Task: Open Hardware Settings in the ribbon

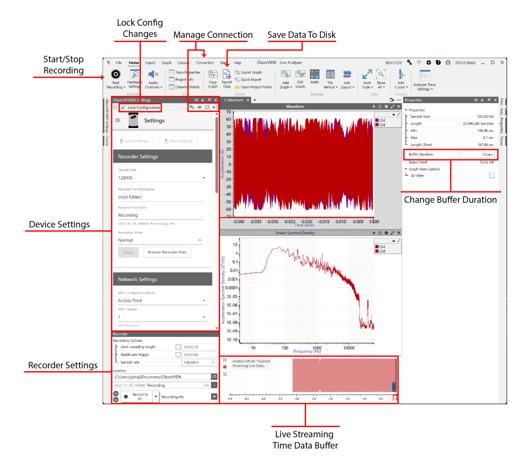Action: point(134,79)
